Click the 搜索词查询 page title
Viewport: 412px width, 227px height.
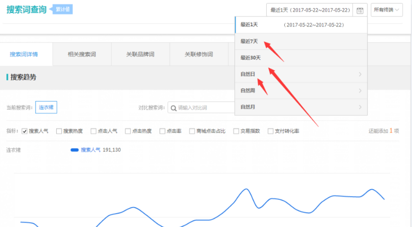pyautogui.click(x=26, y=9)
